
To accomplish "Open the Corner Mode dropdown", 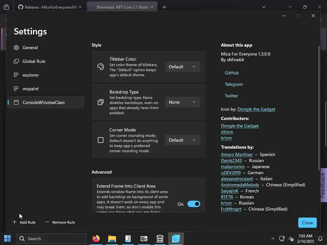I will tap(182, 140).
